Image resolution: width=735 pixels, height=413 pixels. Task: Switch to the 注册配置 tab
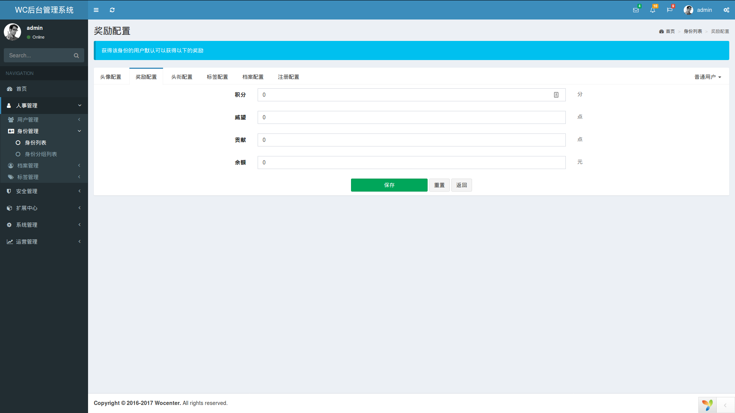click(x=288, y=77)
